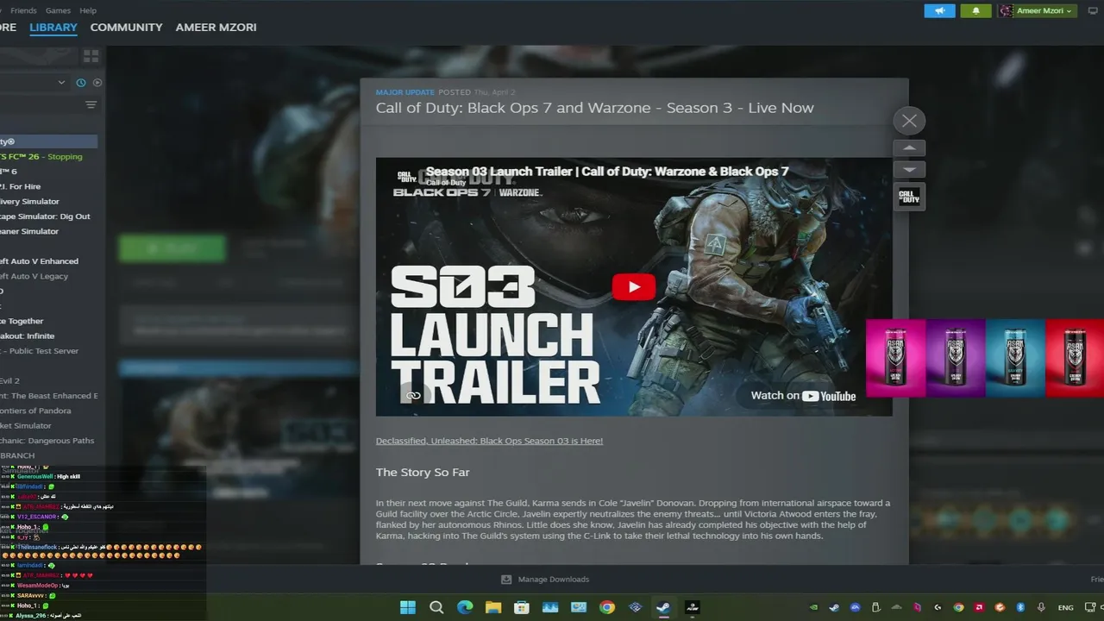The image size is (1104, 621).
Task: Open the AMD software tray icon
Action: pos(979,607)
